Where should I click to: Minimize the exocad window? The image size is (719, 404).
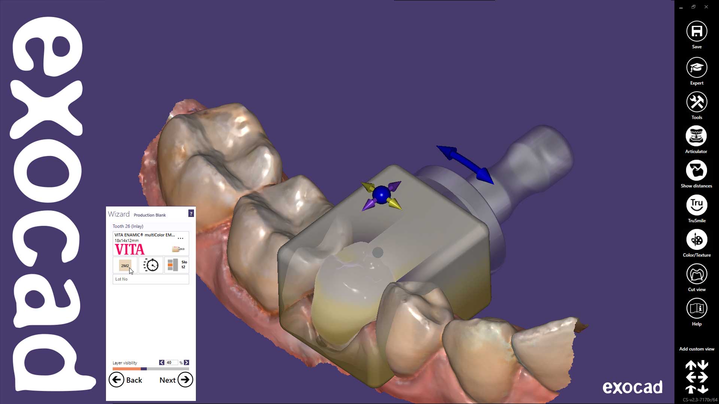pos(681,7)
